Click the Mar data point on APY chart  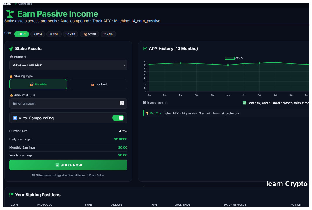tap(181, 63)
